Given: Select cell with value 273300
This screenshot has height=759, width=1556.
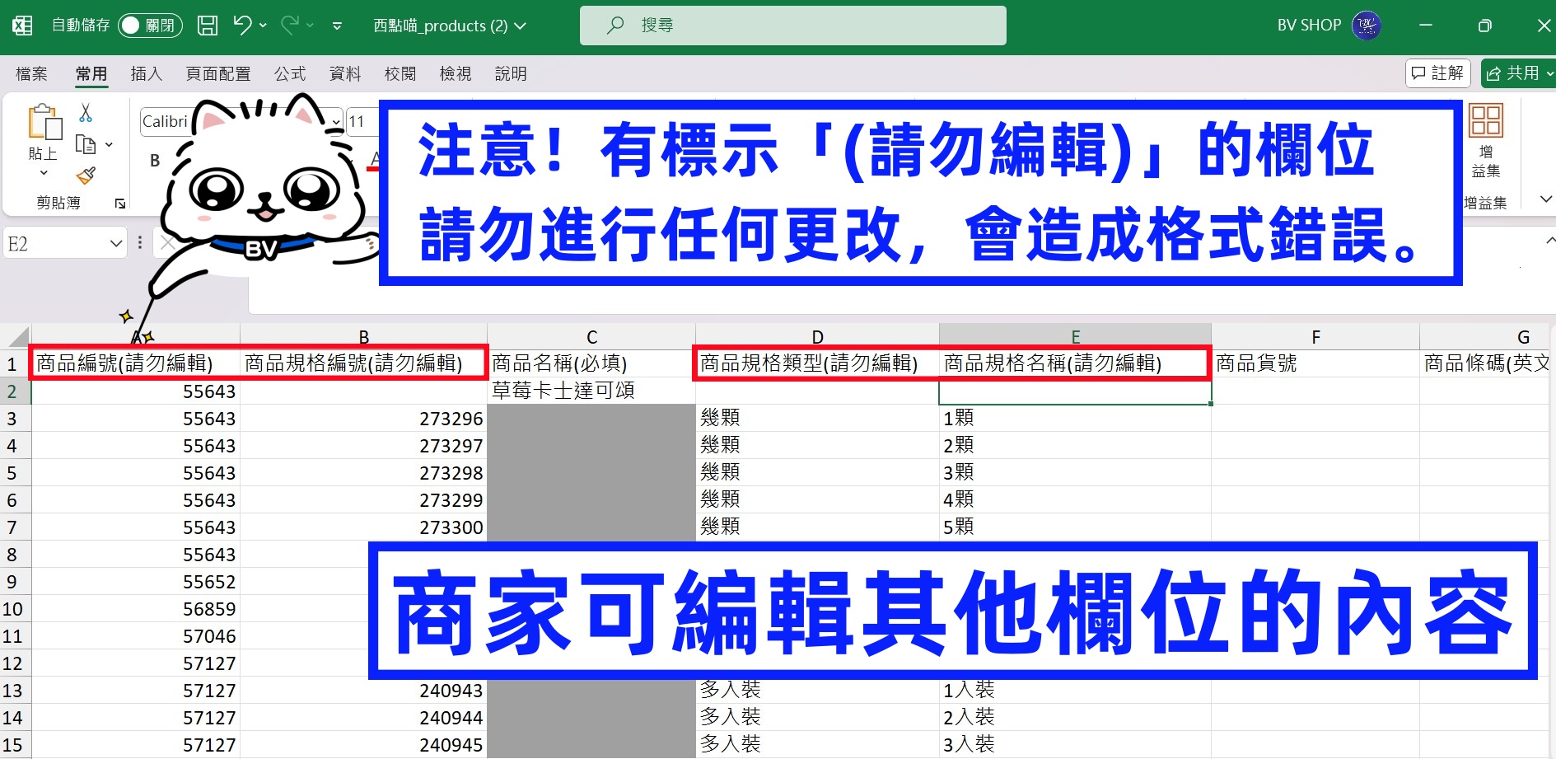Looking at the screenshot, I should 363,527.
